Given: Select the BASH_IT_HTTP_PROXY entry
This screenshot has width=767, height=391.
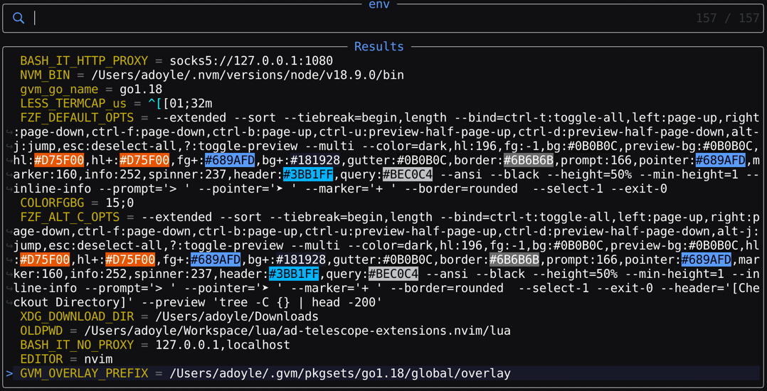Looking at the screenshot, I should tap(84, 61).
